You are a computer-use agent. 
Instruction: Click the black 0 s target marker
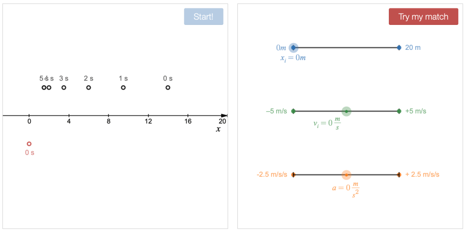(x=168, y=88)
